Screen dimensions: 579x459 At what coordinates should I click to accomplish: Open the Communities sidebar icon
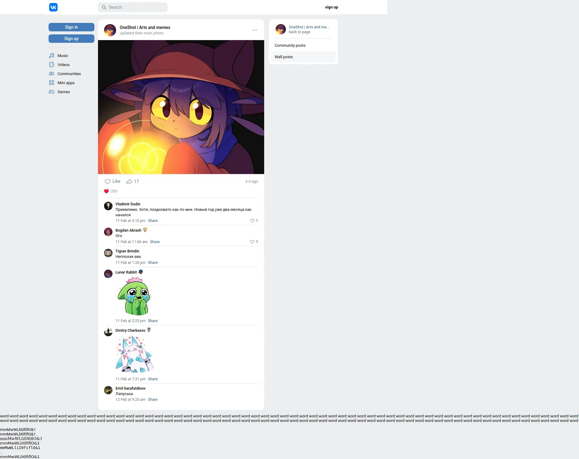tap(52, 74)
